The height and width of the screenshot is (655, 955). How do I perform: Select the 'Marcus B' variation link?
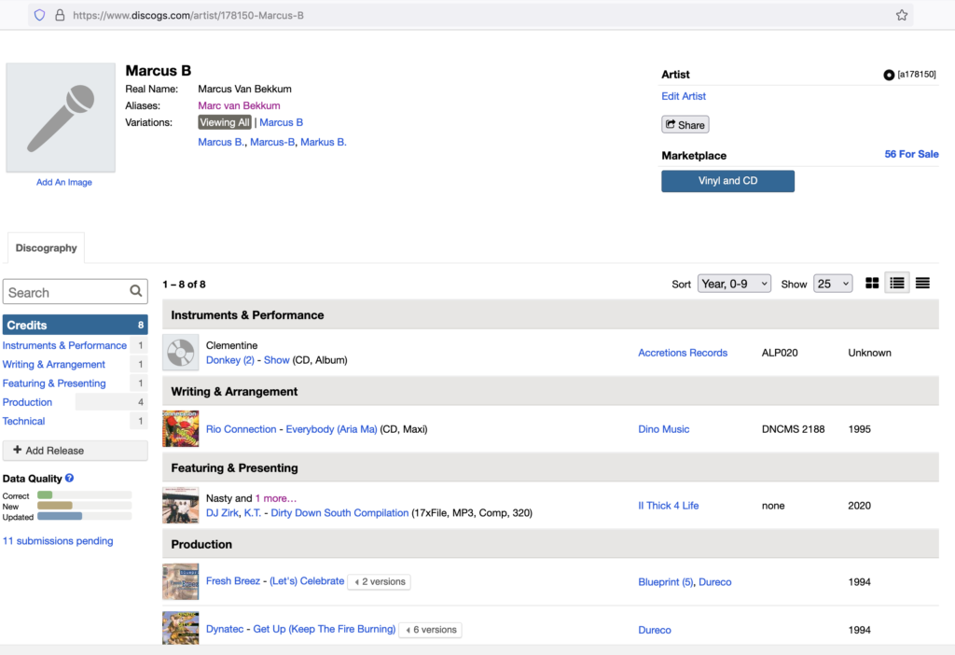(x=282, y=122)
